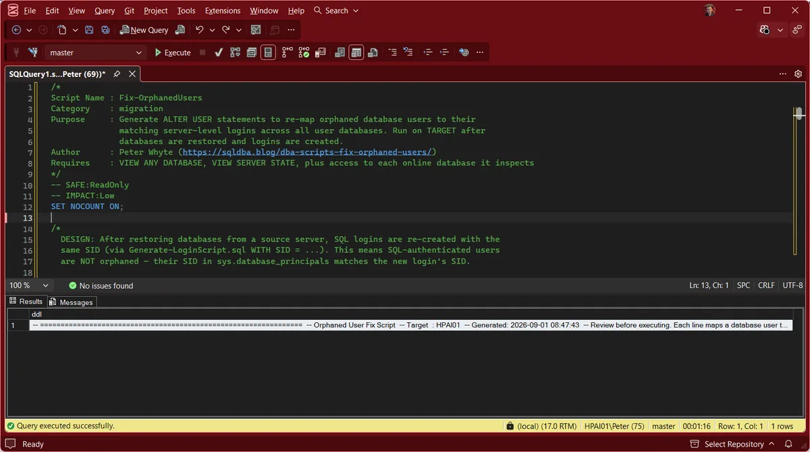Specify values for template parameters
The width and height of the screenshot is (810, 452).
coord(464,53)
